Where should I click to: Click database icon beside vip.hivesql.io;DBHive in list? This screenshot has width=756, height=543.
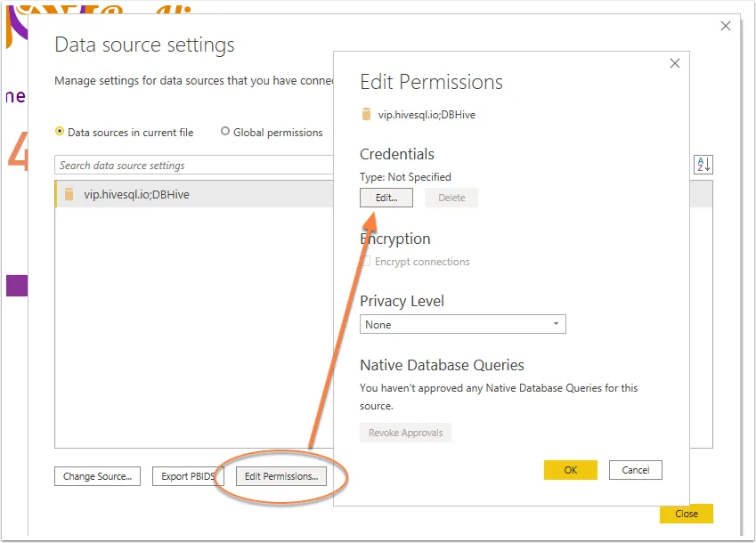click(69, 194)
